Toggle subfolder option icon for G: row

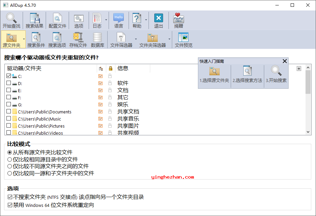(100, 104)
